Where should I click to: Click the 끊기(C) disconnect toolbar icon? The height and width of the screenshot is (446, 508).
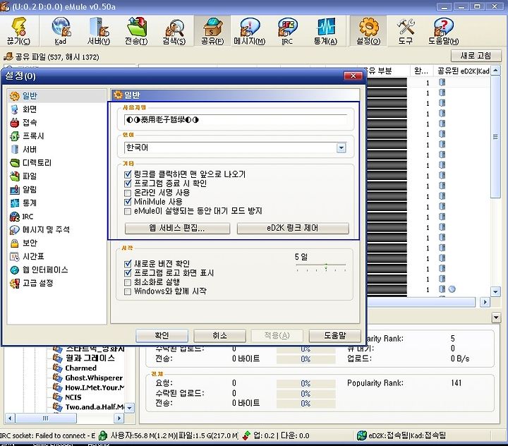point(18,31)
